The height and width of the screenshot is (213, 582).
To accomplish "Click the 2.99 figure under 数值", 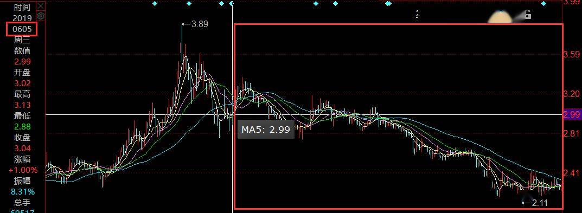I will tap(22, 62).
